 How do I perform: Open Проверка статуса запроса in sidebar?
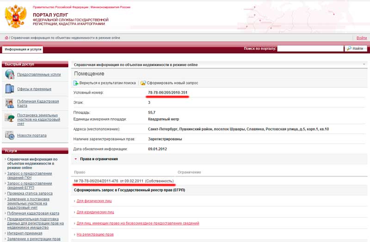30,194
